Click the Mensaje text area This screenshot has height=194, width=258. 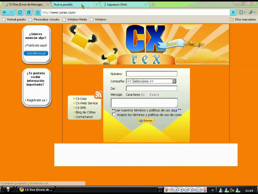(144, 103)
